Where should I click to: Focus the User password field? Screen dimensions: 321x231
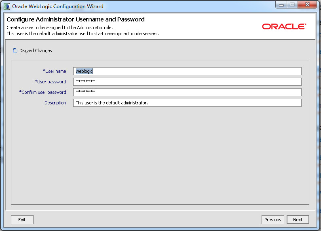coord(187,82)
